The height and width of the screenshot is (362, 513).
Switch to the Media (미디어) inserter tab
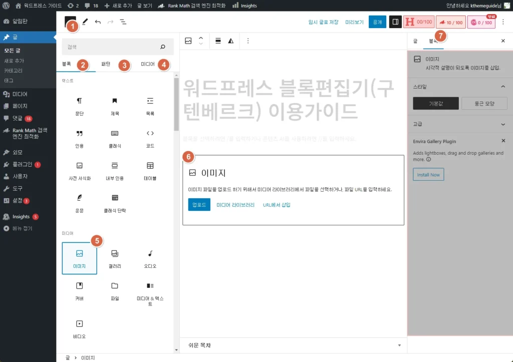pos(148,64)
